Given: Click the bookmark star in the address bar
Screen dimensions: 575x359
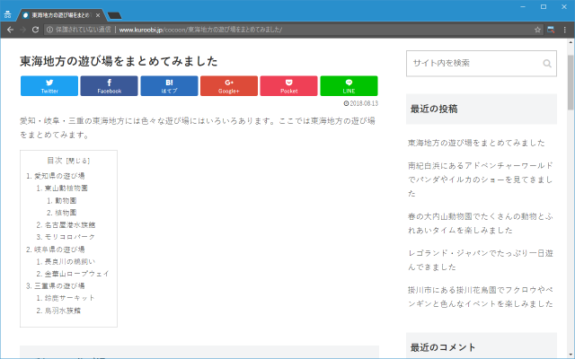Looking at the screenshot, I should coord(536,30).
